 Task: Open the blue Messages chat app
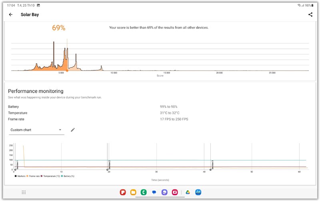(x=154, y=192)
